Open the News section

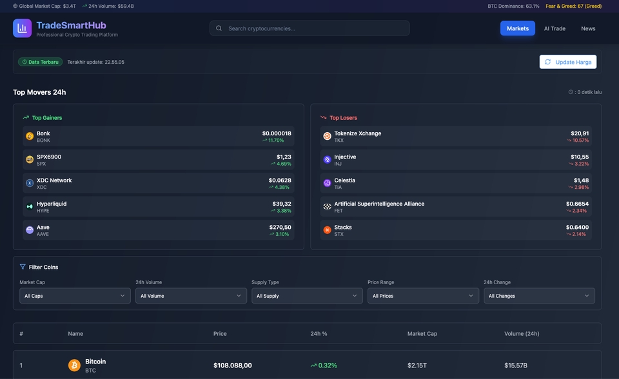588,28
